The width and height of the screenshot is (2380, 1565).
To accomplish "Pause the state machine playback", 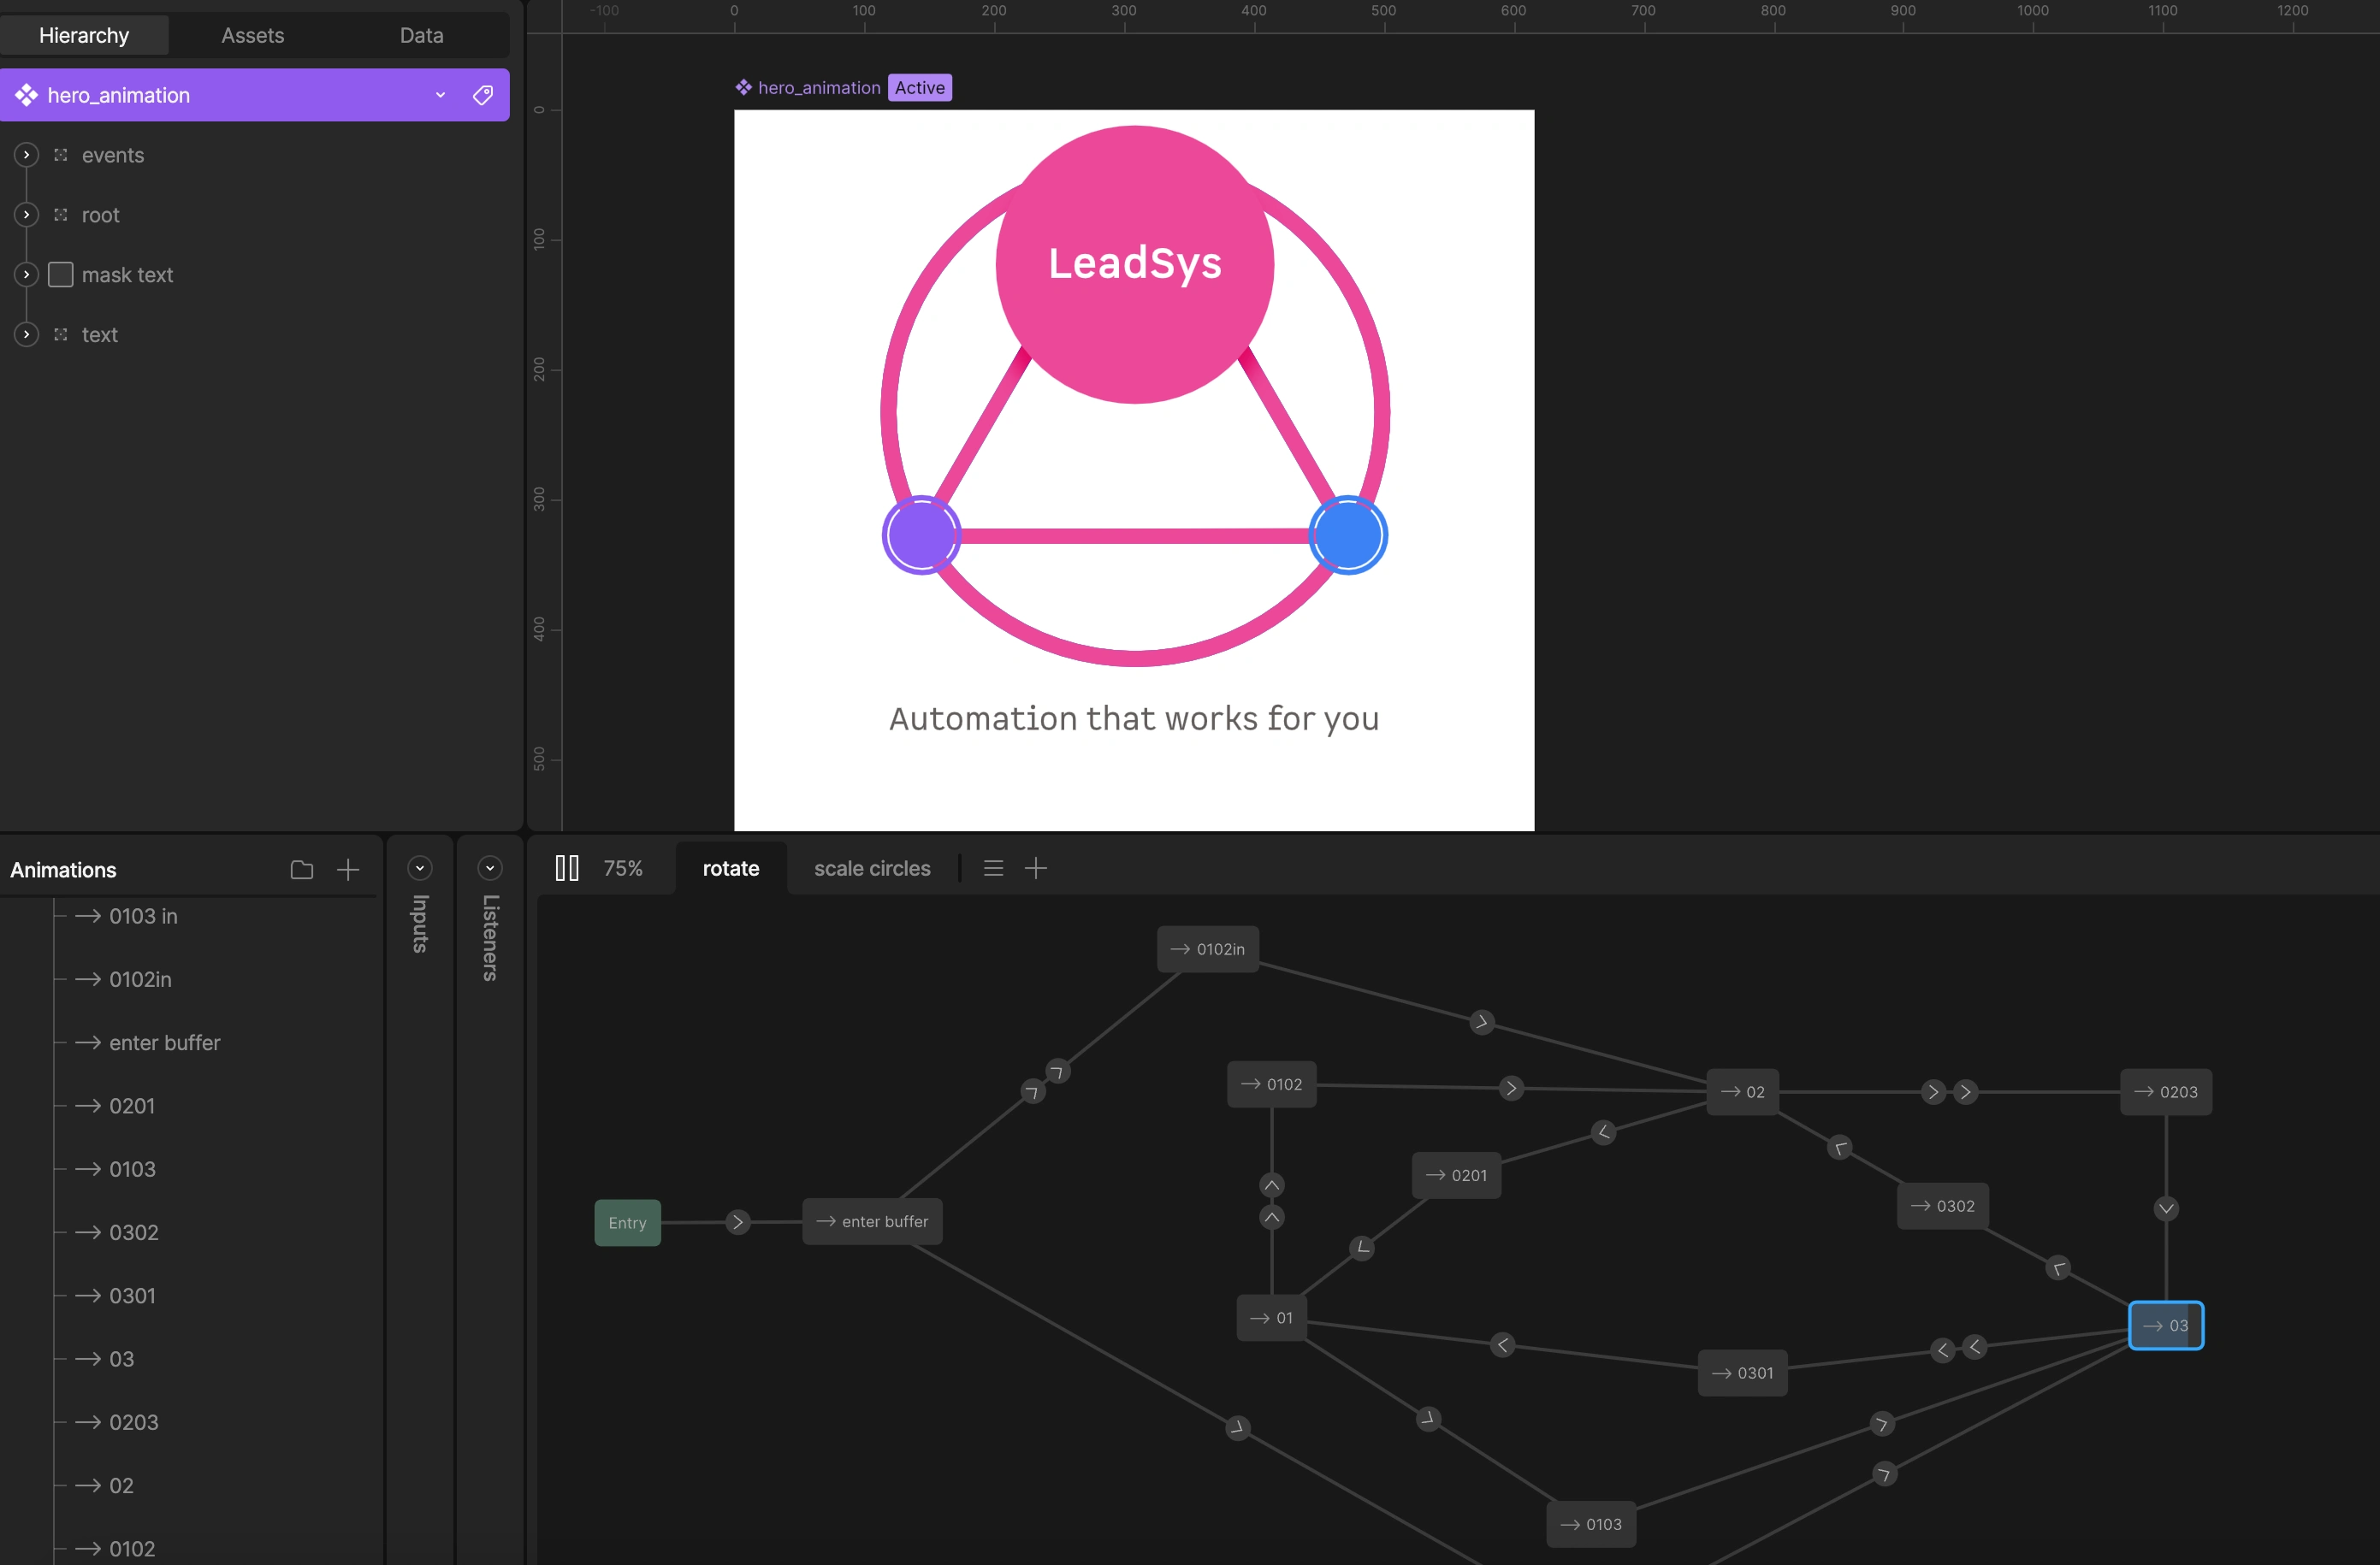I will [566, 868].
